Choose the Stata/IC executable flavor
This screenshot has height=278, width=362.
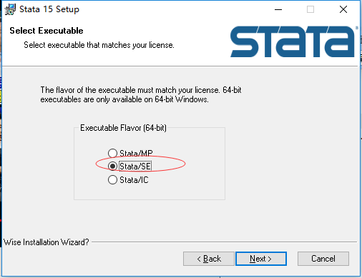point(112,179)
